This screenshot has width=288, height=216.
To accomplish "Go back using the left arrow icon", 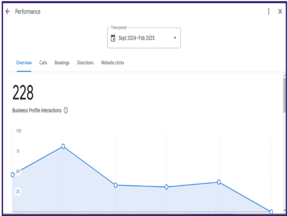I will pos(7,12).
